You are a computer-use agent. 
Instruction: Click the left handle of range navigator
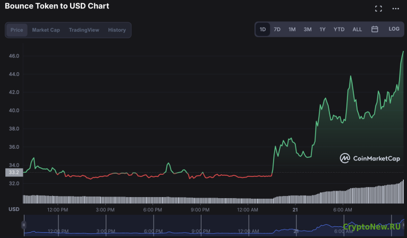coord(23,225)
